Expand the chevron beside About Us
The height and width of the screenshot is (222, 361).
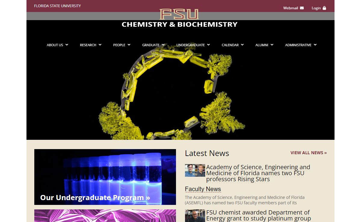pos(67,45)
